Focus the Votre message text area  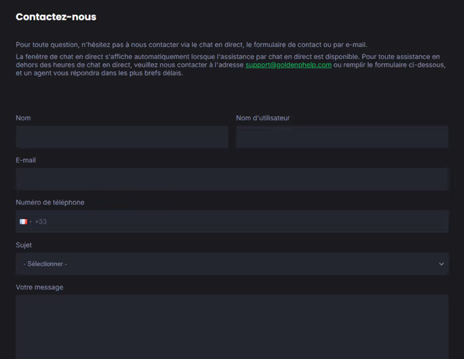click(x=232, y=326)
